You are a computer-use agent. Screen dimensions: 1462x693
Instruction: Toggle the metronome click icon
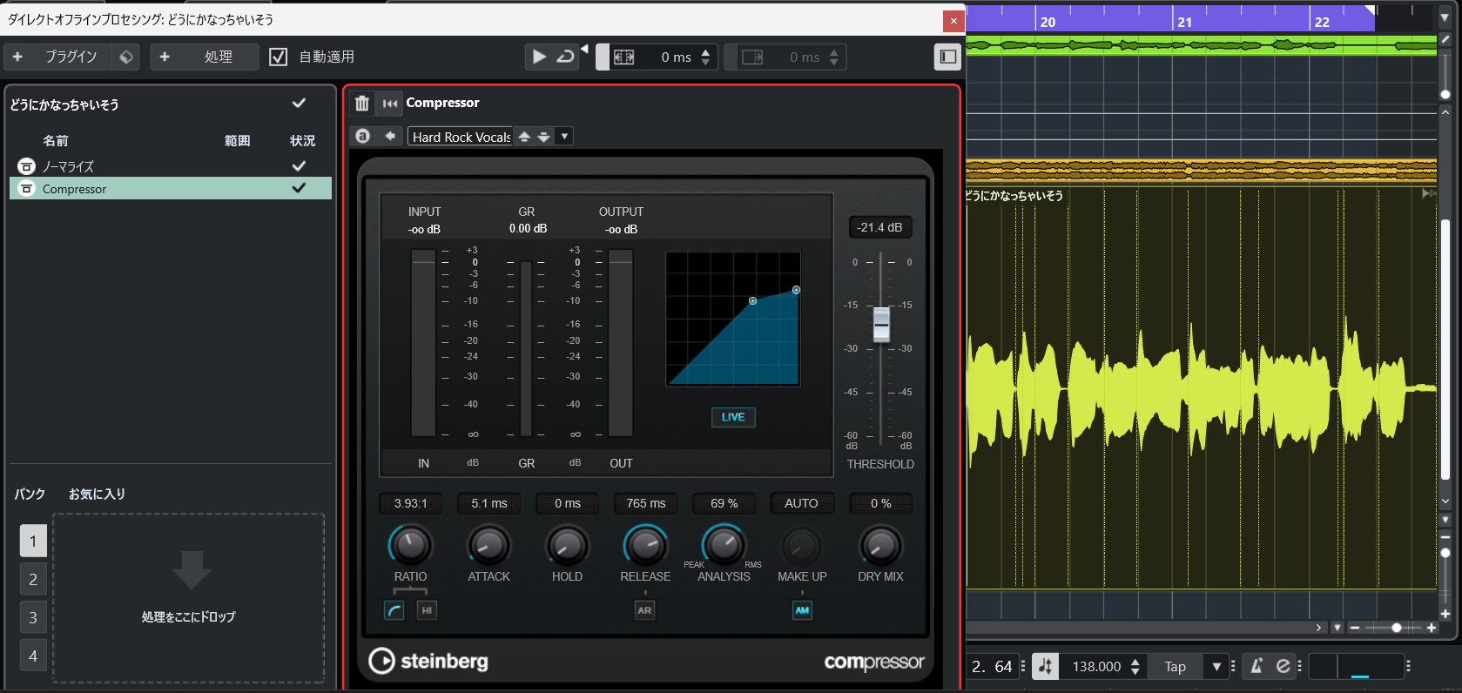(1256, 667)
